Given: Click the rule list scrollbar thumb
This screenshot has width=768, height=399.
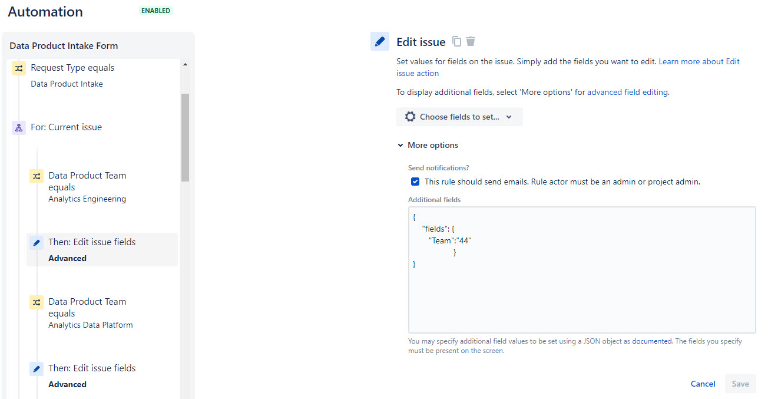Looking at the screenshot, I should click(185, 137).
